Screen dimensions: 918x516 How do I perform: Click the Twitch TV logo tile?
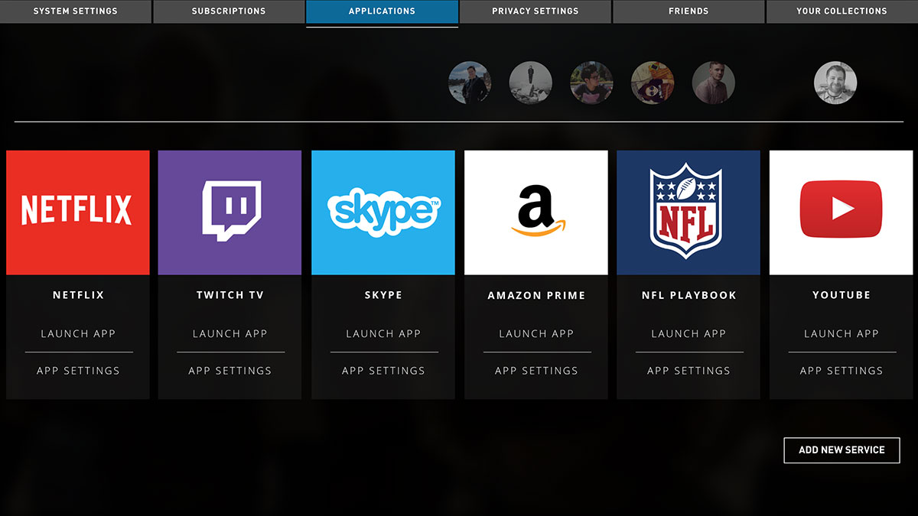pos(229,213)
